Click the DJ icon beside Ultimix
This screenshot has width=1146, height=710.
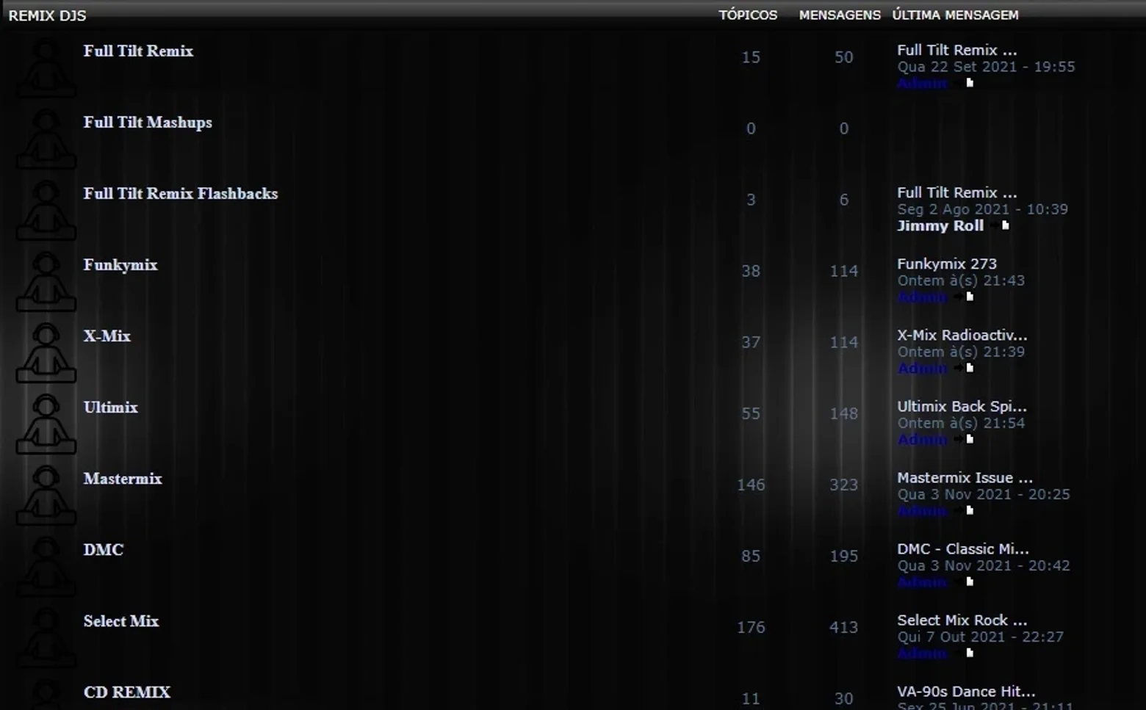[x=46, y=424]
